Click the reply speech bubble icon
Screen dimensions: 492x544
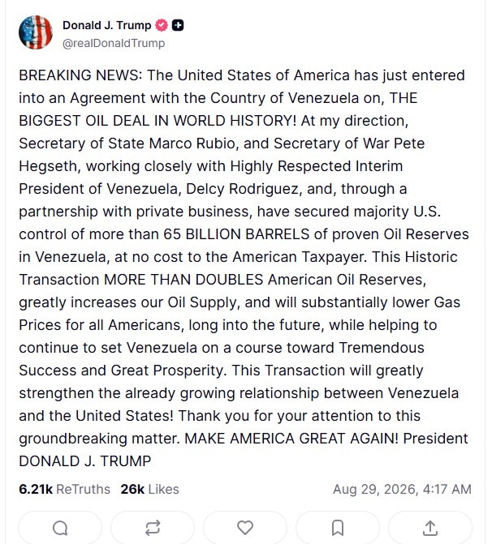60,528
